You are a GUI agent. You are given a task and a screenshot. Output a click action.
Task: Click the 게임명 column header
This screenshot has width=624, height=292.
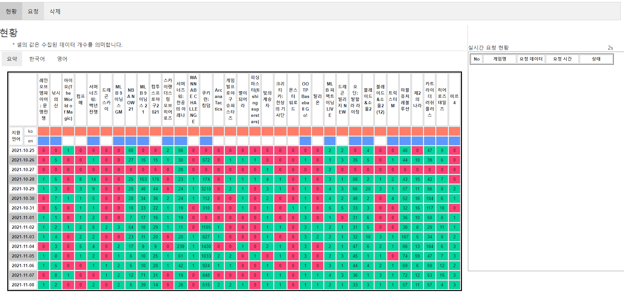coord(500,59)
